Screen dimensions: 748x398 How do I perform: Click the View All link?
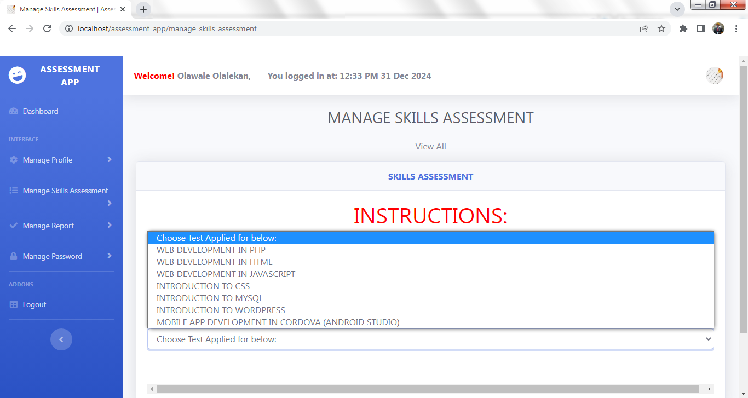430,147
